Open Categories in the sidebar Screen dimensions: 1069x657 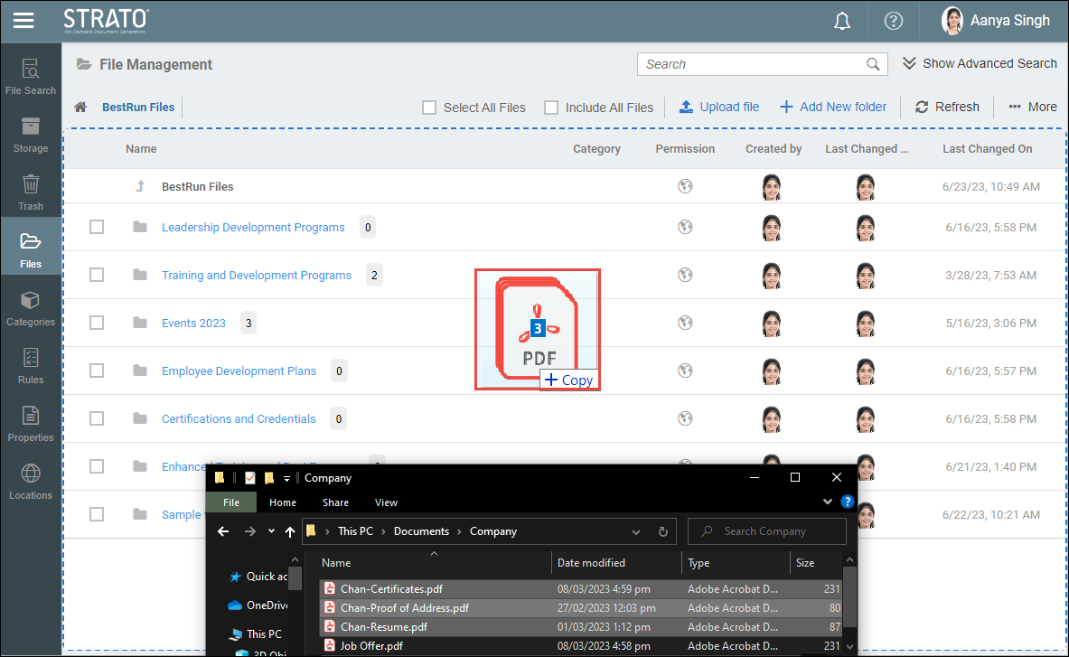(31, 308)
